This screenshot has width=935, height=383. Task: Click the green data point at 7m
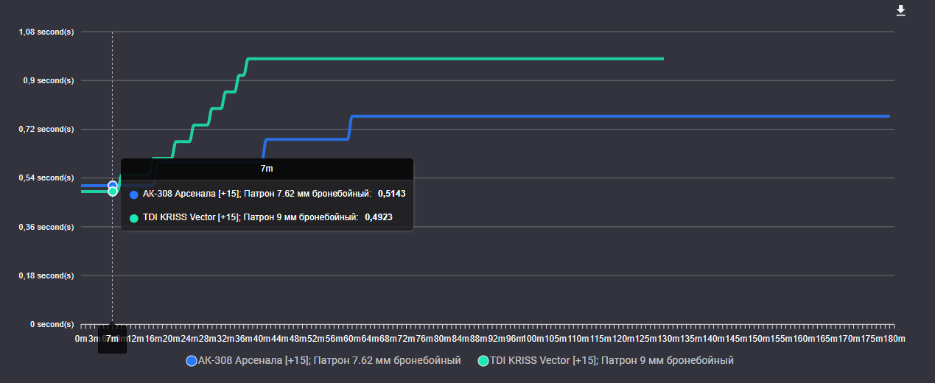click(112, 191)
